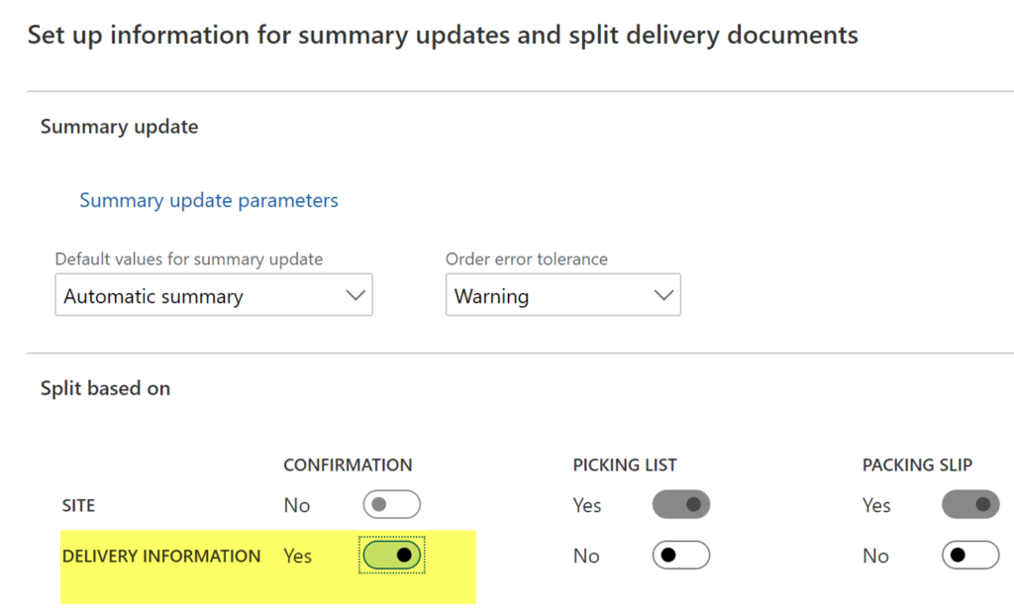This screenshot has width=1014, height=616.
Task: Enable Delivery information split for Packing slip
Action: tap(970, 555)
